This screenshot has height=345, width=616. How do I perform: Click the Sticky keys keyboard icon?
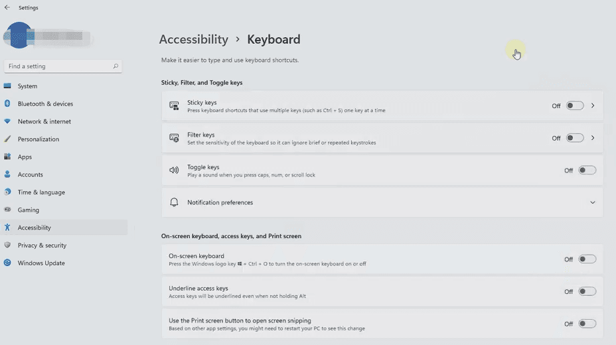click(174, 105)
